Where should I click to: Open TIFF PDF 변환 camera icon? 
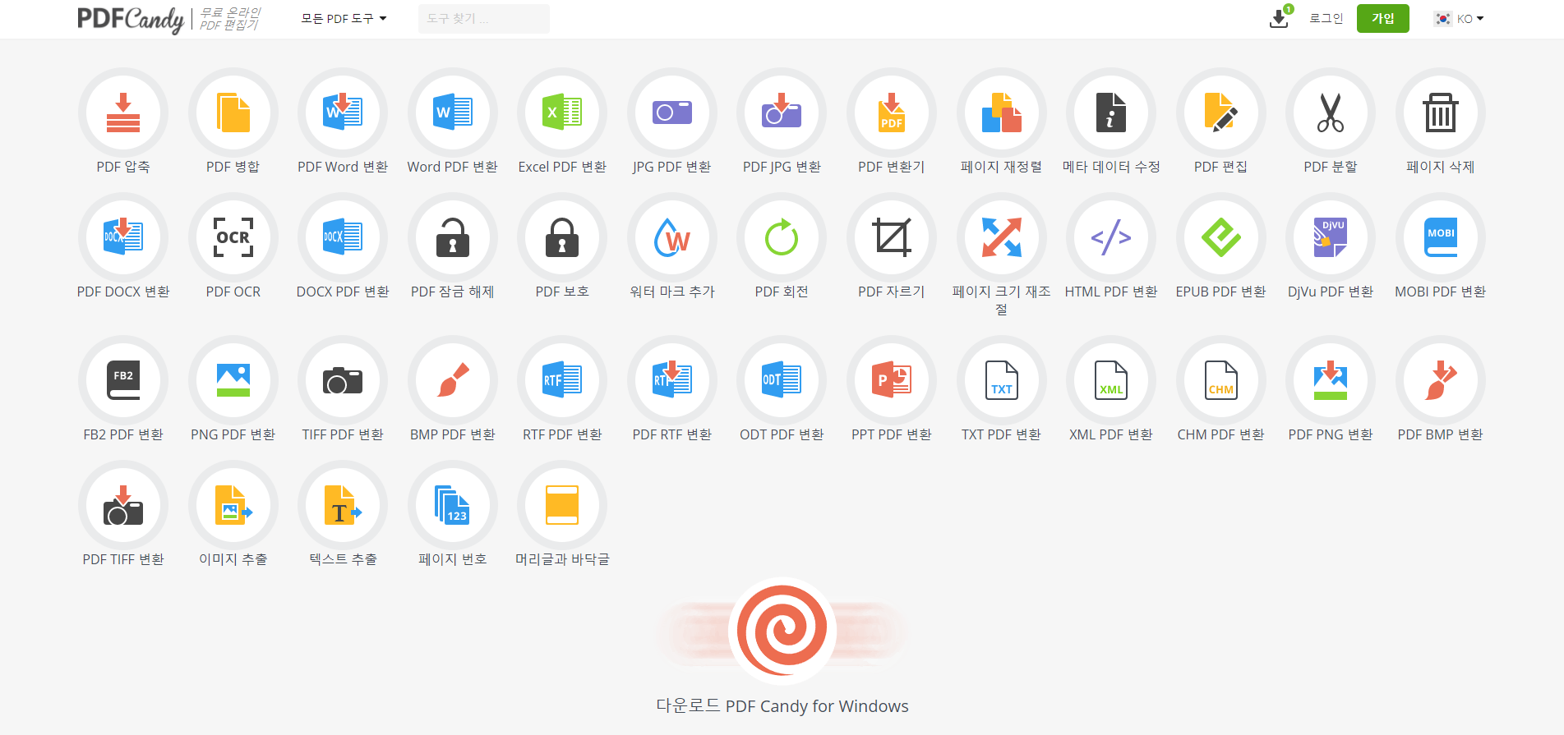click(x=343, y=380)
